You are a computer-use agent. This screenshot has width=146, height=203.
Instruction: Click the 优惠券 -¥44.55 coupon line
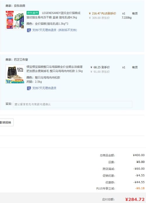click(x=125, y=182)
